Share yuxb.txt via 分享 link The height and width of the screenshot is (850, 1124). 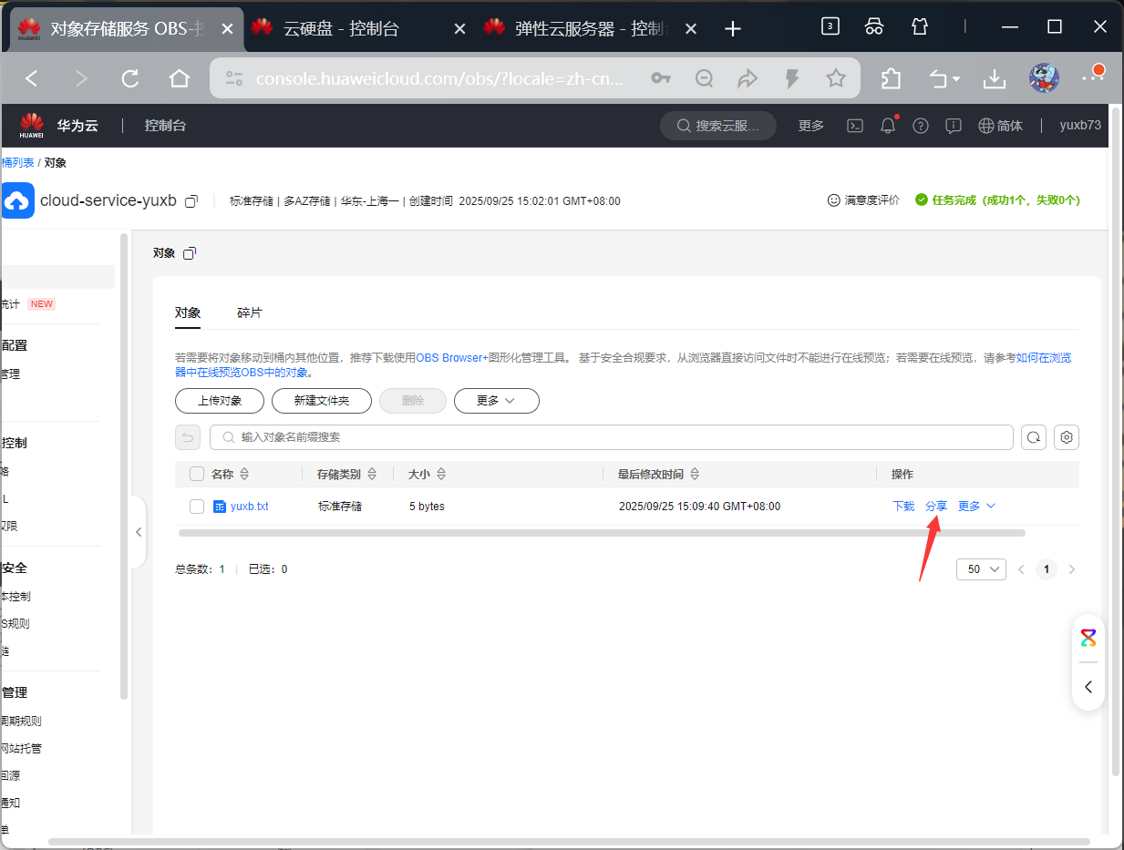[x=936, y=507]
